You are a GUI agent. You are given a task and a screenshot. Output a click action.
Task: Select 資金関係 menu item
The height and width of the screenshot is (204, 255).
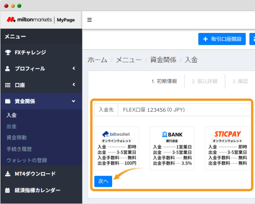[41, 101]
